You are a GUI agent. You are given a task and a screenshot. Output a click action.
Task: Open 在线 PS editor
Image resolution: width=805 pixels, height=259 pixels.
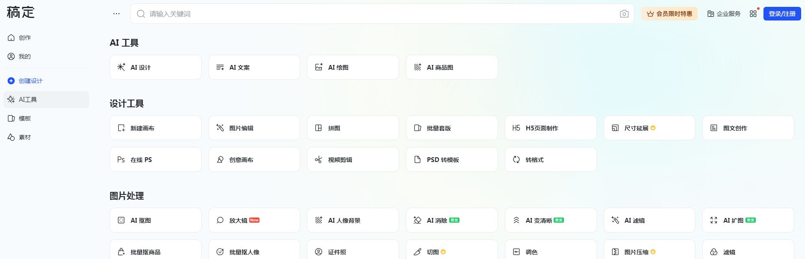(155, 159)
